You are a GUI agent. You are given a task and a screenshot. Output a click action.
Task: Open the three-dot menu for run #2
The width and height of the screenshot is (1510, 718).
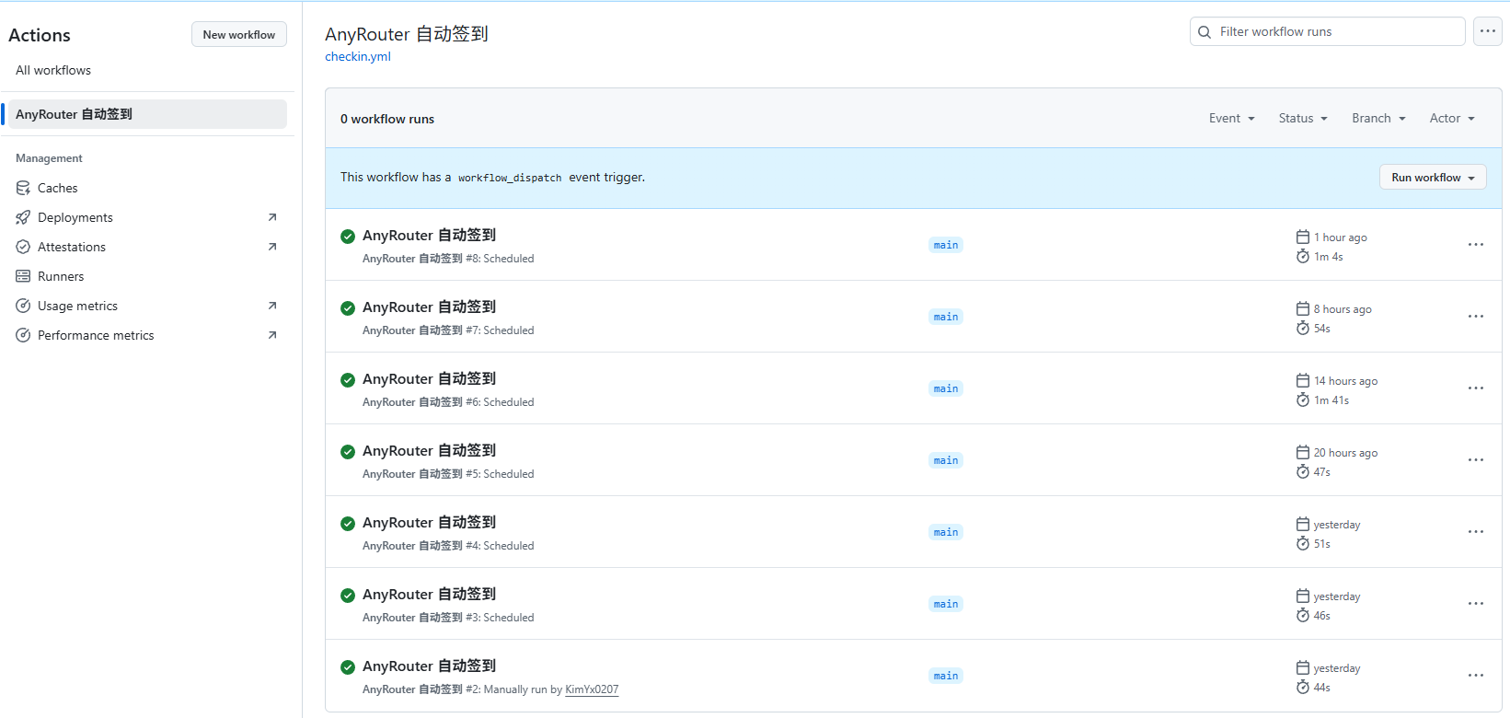point(1476,676)
